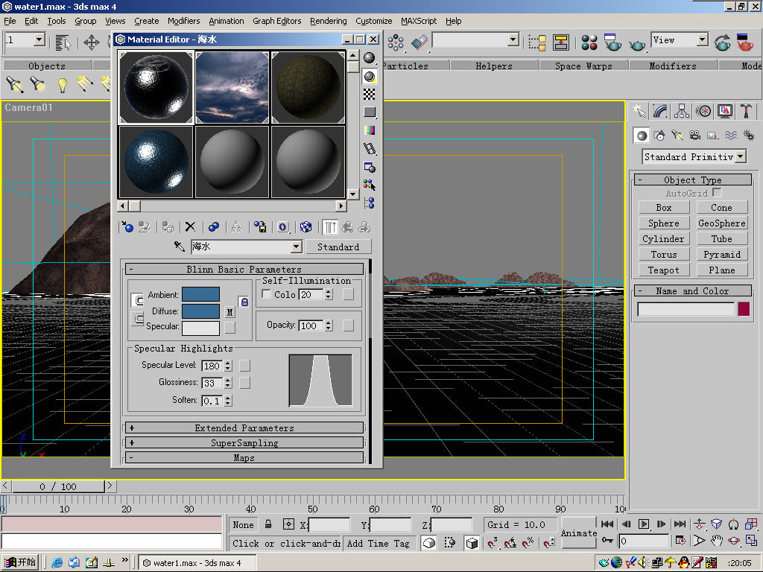Image resolution: width=763 pixels, height=572 pixels.
Task: Click the Specular color swatch
Action: click(x=200, y=328)
